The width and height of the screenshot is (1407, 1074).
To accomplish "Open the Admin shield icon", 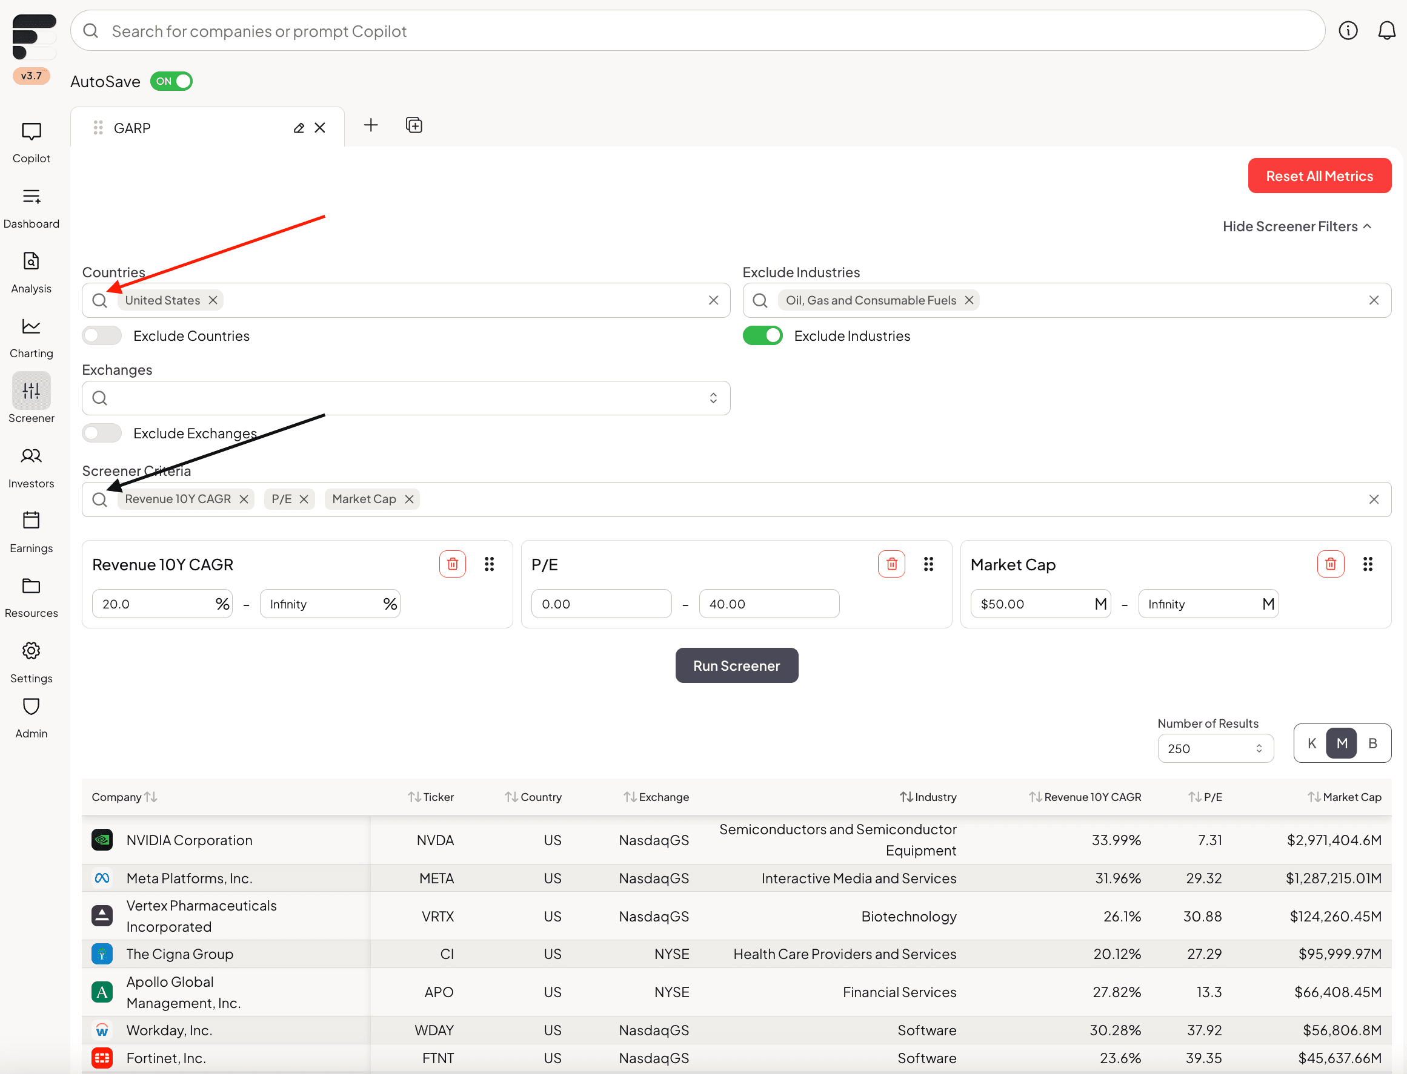I will tap(31, 707).
